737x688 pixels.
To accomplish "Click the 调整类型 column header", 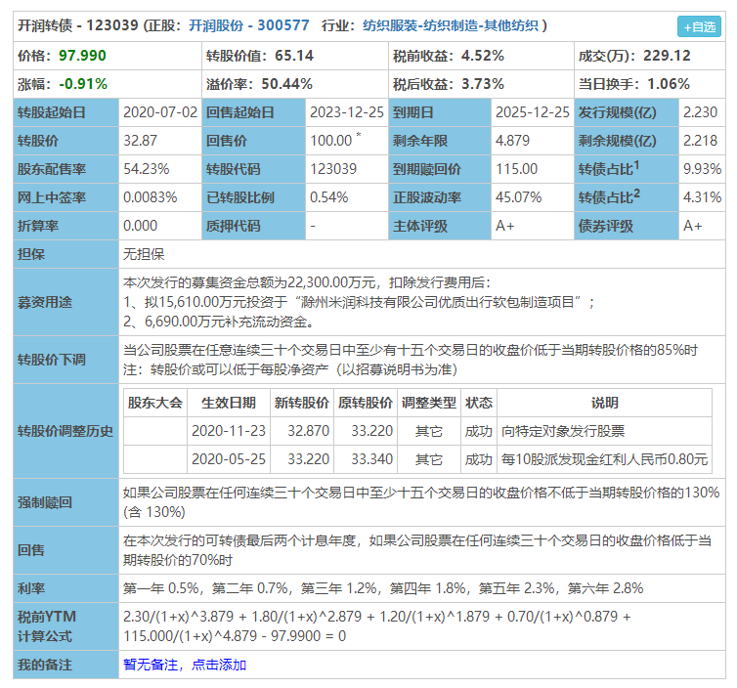I will 429,403.
